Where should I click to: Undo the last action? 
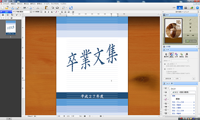(x=53, y=8)
